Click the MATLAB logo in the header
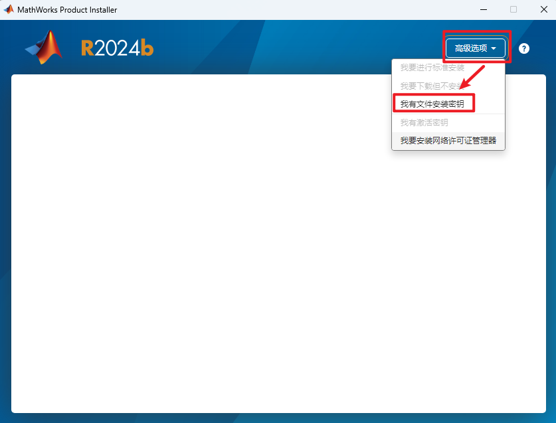556x423 pixels. click(44, 48)
